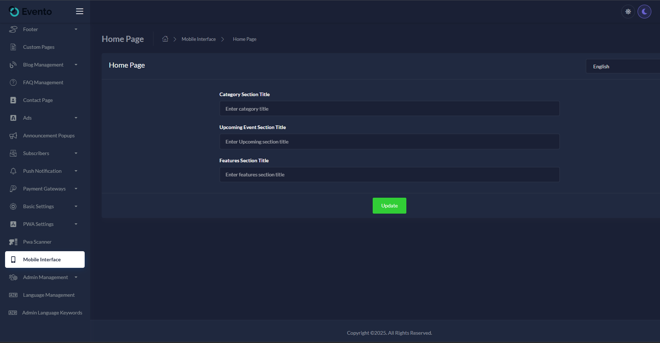660x343 pixels.
Task: Open the Language Management icon
Action: [x=13, y=295]
